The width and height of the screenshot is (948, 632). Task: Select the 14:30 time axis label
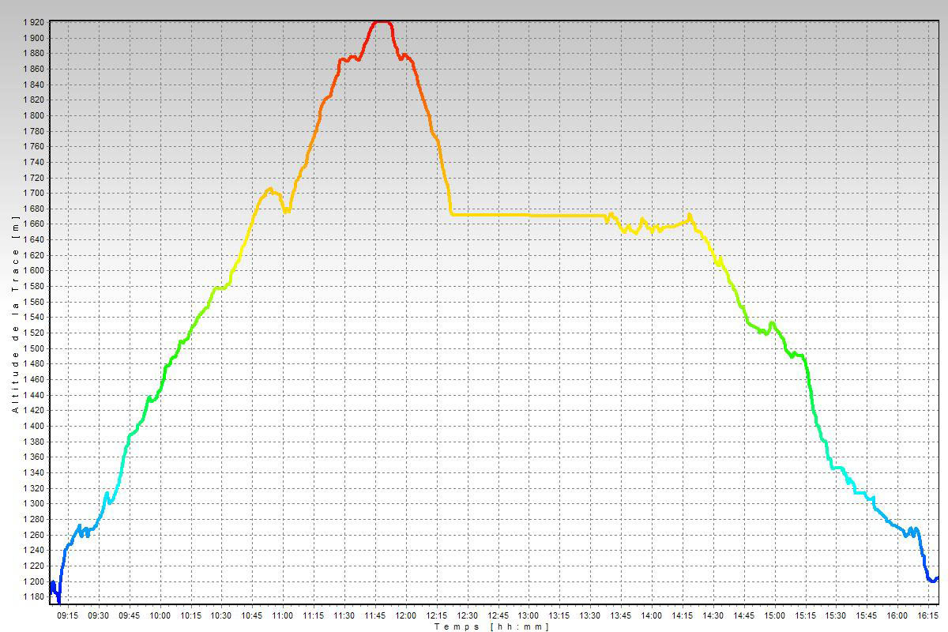point(713,615)
